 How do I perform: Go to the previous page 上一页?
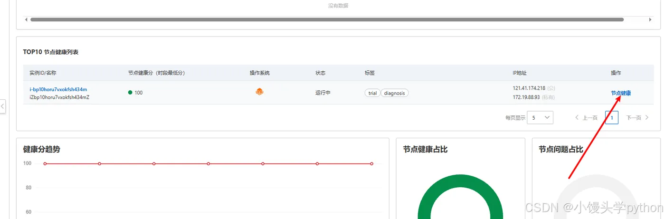[x=586, y=118]
